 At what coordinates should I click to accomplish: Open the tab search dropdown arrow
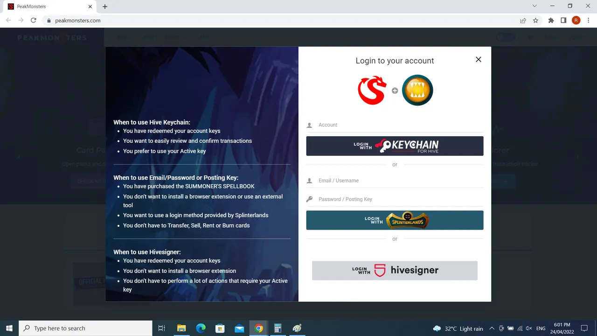click(535, 6)
